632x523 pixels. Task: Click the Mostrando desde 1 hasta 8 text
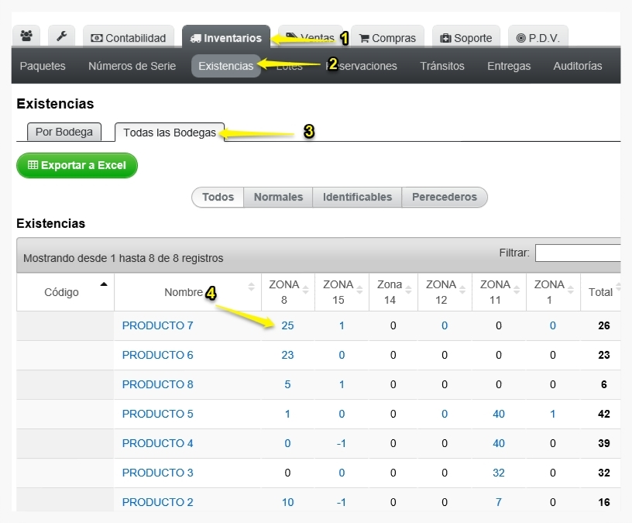click(123, 258)
